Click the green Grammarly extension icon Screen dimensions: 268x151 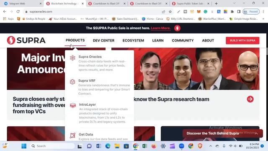(x=206, y=12)
